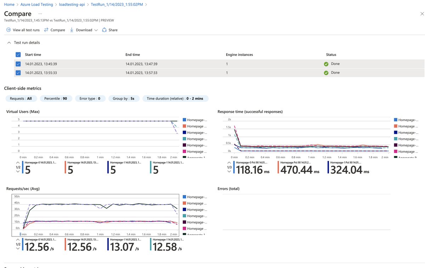Open the Download dropdown chevron

click(96, 30)
